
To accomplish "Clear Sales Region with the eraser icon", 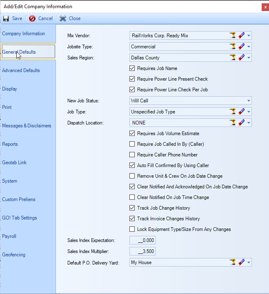I will [x=241, y=58].
